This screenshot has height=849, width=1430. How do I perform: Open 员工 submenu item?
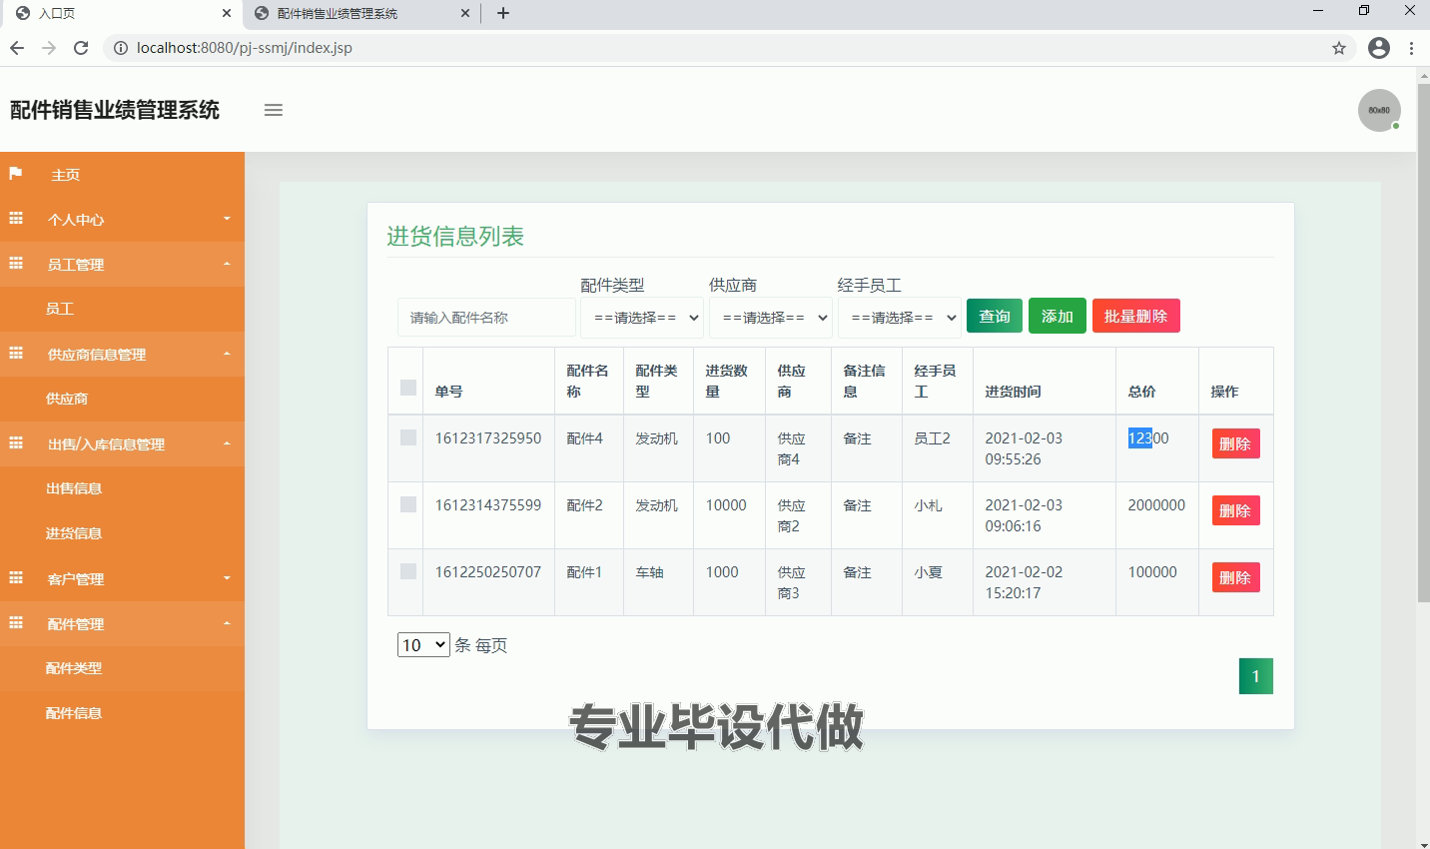click(122, 309)
